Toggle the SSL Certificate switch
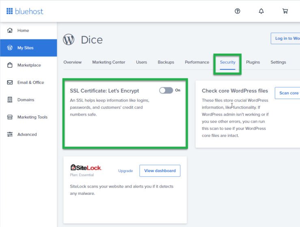 tap(166, 91)
